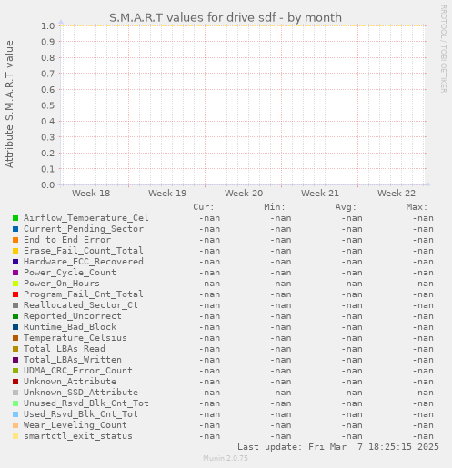Click the purple Power_Cycle_Count swatch
The height and width of the screenshot is (468, 452).
[x=15, y=273]
